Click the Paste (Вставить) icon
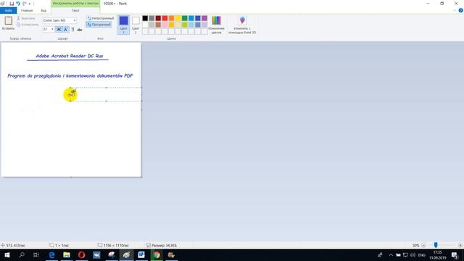The width and height of the screenshot is (464, 261). (8, 20)
